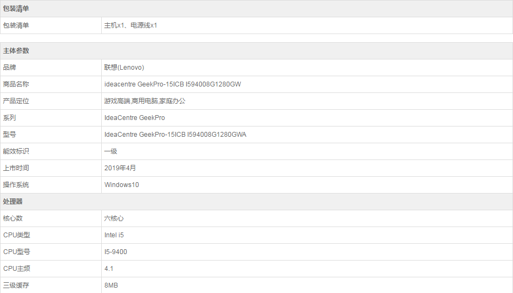Select the value I5-9400
This screenshot has height=293, width=513.
point(115,252)
